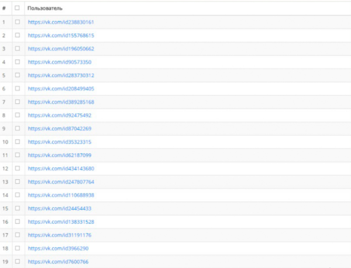Screen dimensions: 351x268
Task: Check the box for row 13
Action: pyautogui.click(x=18, y=182)
